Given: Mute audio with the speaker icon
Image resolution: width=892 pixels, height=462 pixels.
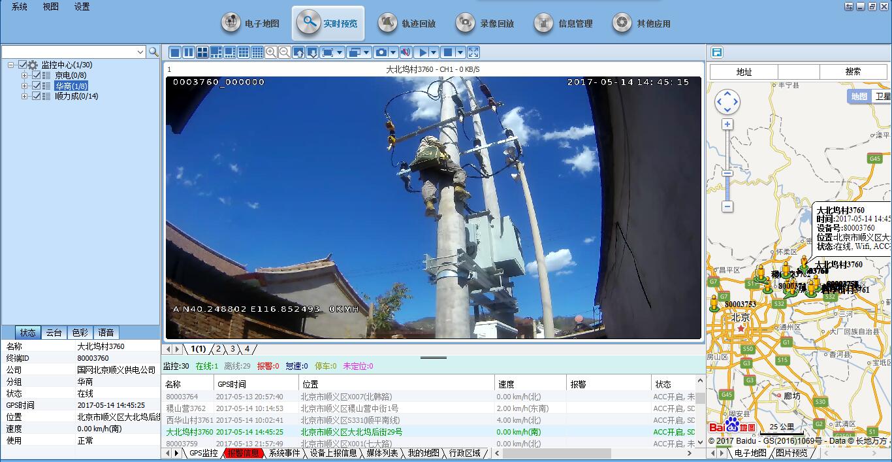Looking at the screenshot, I should 406,52.
